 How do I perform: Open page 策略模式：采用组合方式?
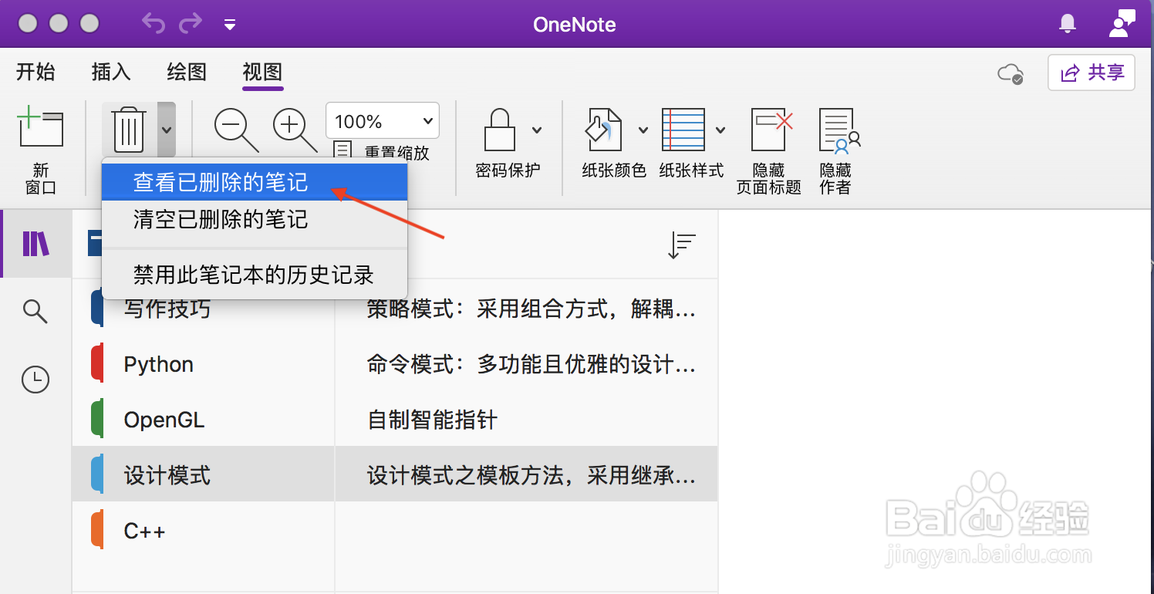527,309
